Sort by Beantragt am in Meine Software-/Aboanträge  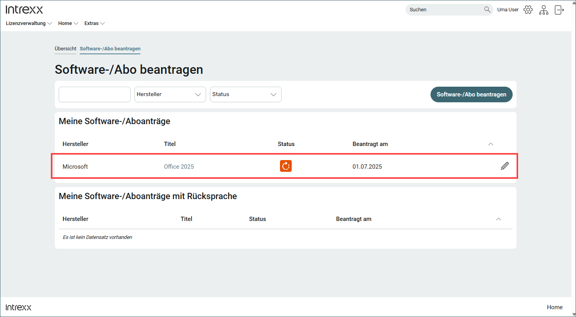click(x=370, y=144)
